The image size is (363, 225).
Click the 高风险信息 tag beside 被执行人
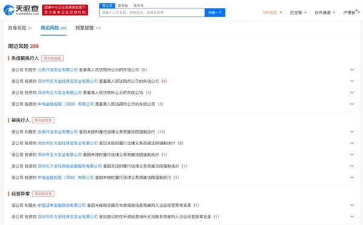point(43,120)
